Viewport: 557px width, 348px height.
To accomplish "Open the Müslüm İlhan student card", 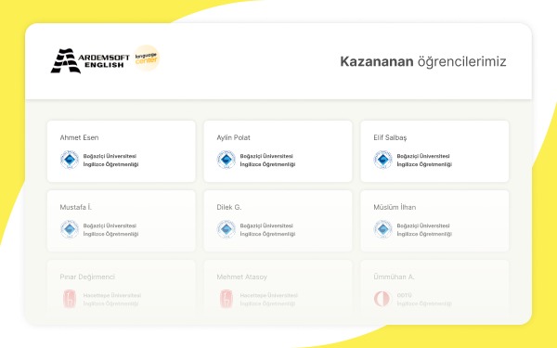I will 434,221.
